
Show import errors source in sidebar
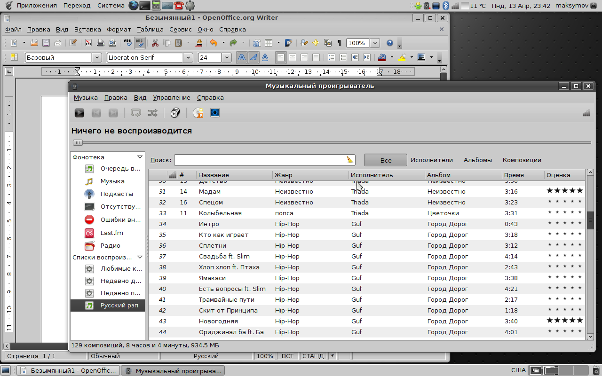108,220
